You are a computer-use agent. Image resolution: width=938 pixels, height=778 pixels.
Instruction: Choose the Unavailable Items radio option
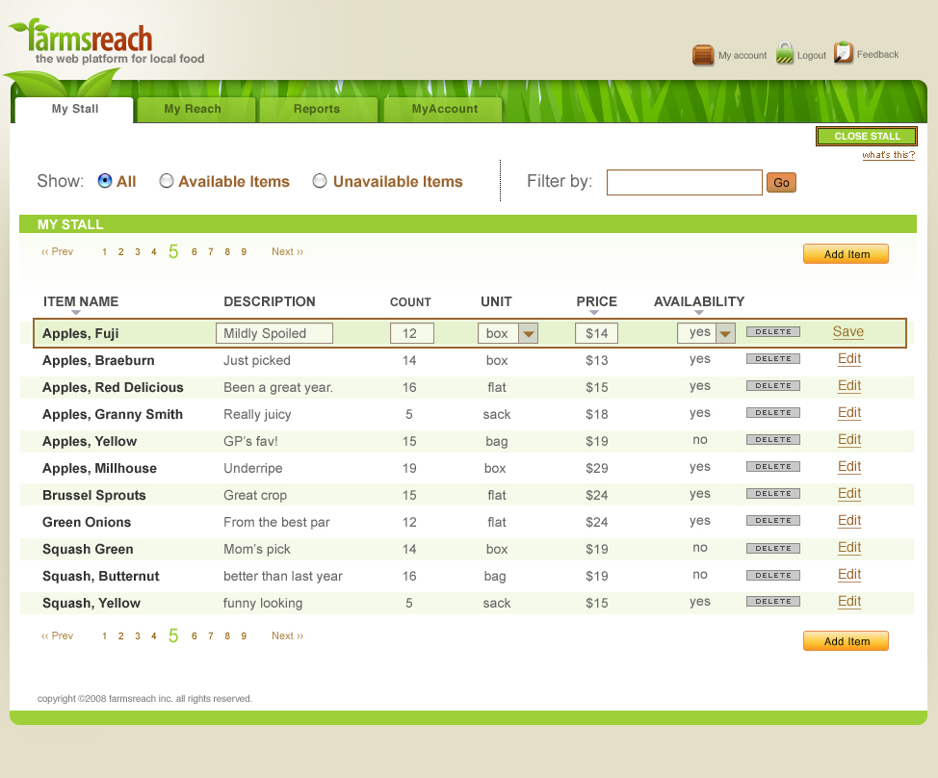point(320,181)
